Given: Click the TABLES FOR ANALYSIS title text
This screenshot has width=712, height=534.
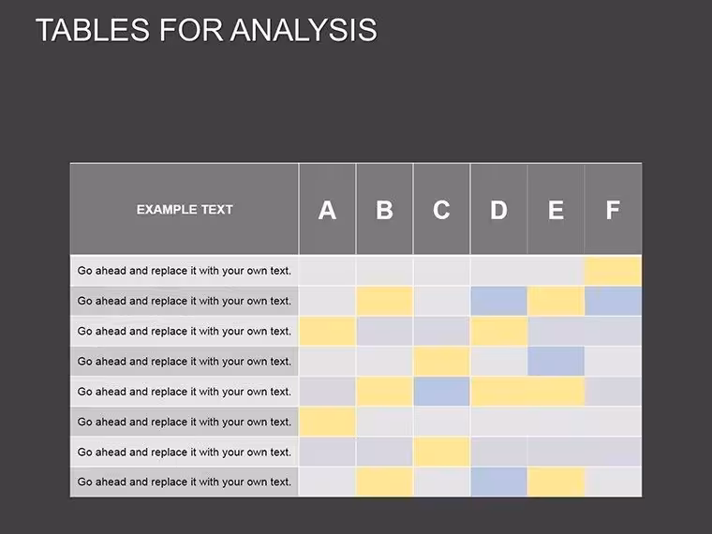Looking at the screenshot, I should pyautogui.click(x=206, y=30).
